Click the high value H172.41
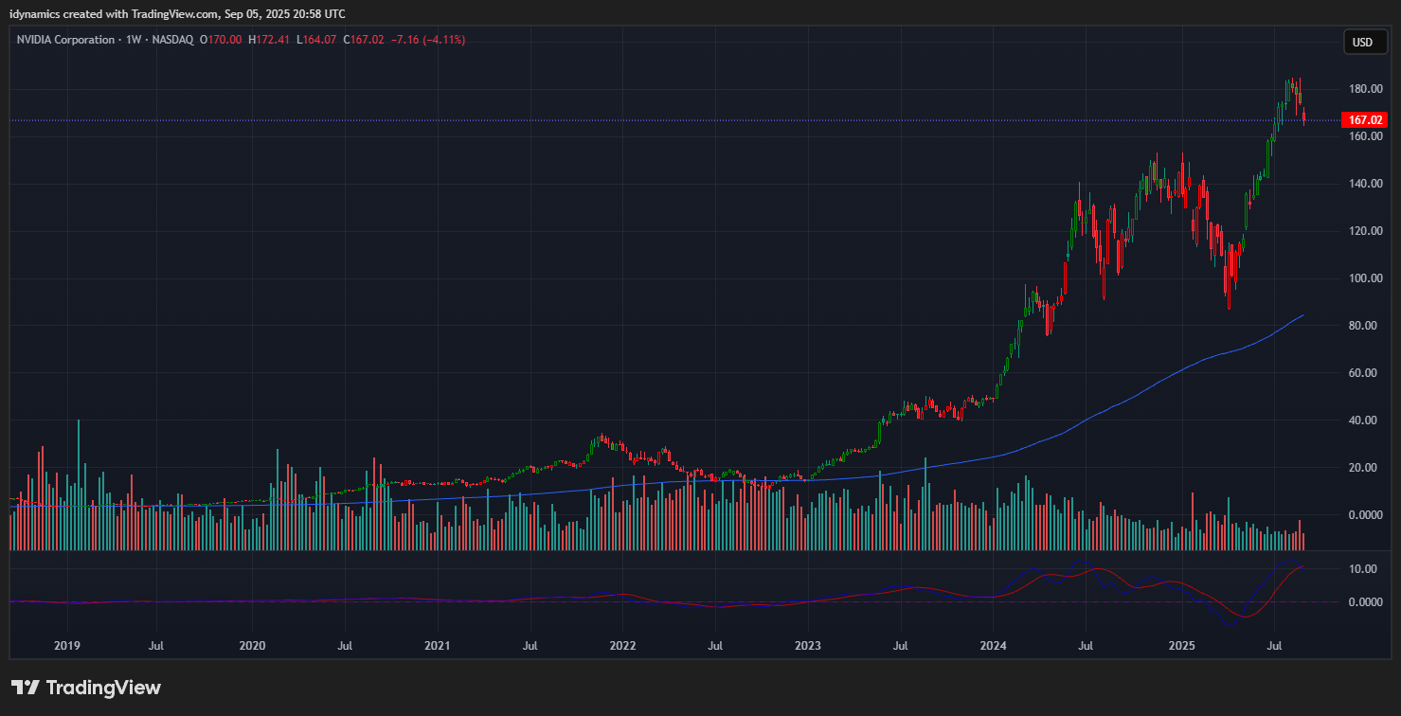The width and height of the screenshot is (1401, 716). pyautogui.click(x=269, y=40)
